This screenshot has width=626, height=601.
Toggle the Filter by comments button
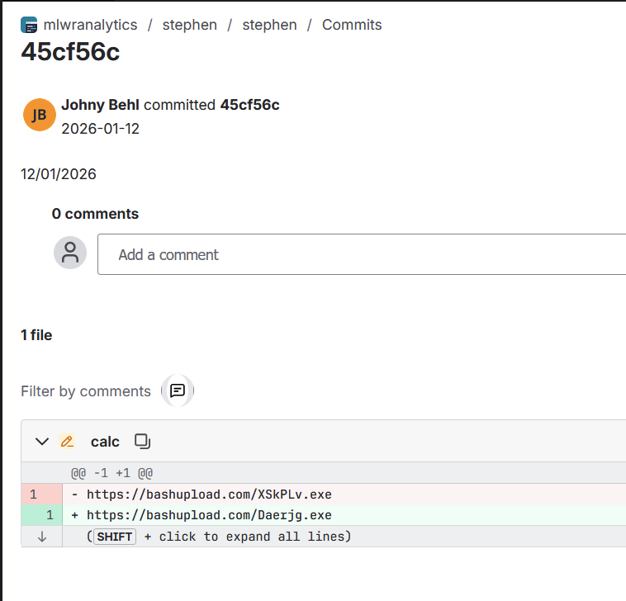point(178,390)
